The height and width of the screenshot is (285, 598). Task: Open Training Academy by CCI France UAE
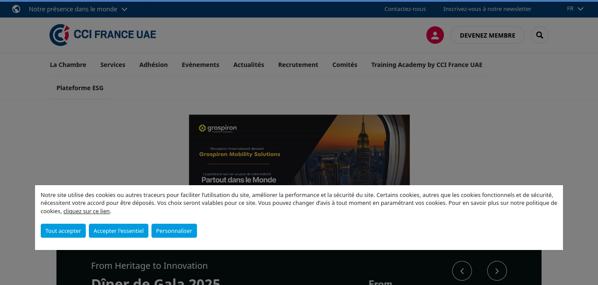tap(427, 65)
